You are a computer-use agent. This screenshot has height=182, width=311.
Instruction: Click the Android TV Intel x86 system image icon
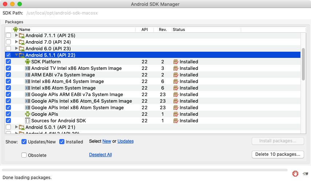pos(28,68)
